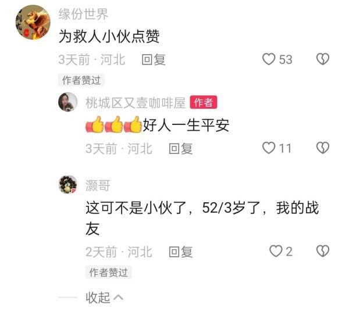The width and height of the screenshot is (349, 312).
Task: Reply to 灏哥's comment
Action: tap(180, 252)
